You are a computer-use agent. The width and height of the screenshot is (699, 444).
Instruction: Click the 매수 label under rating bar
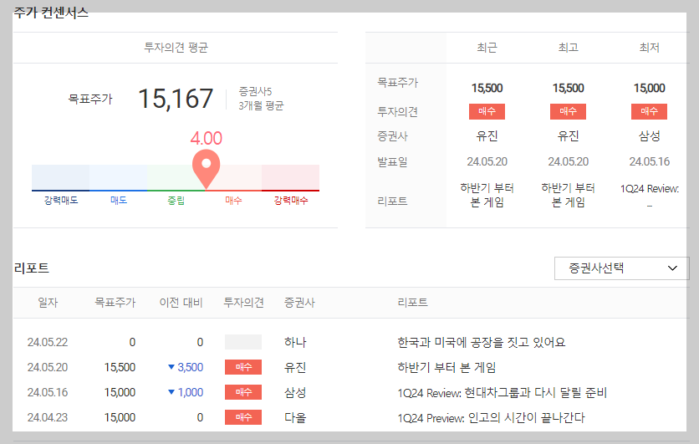(x=233, y=201)
